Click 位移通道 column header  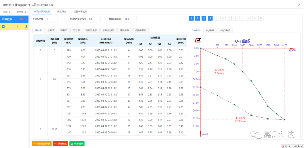coord(155,38)
